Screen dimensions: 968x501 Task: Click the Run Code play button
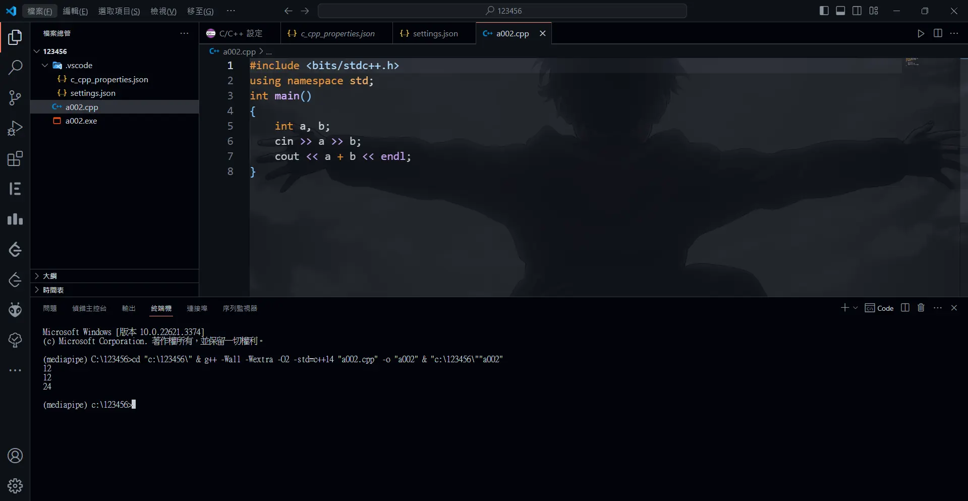tap(921, 33)
